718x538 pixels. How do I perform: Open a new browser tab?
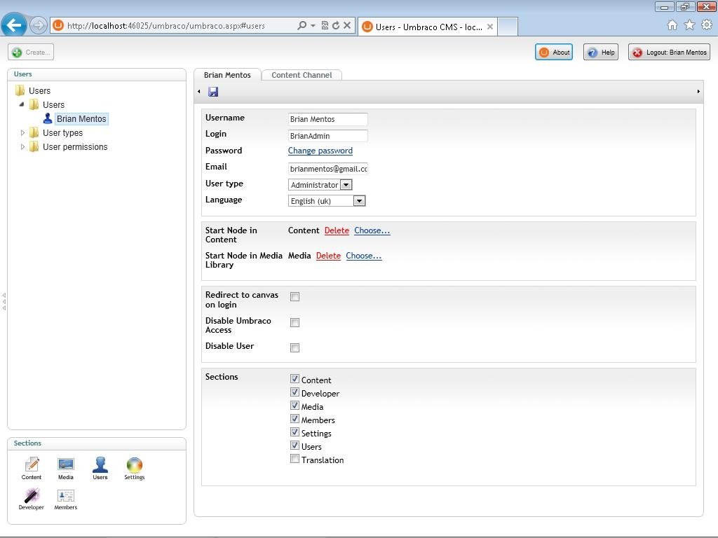point(508,27)
